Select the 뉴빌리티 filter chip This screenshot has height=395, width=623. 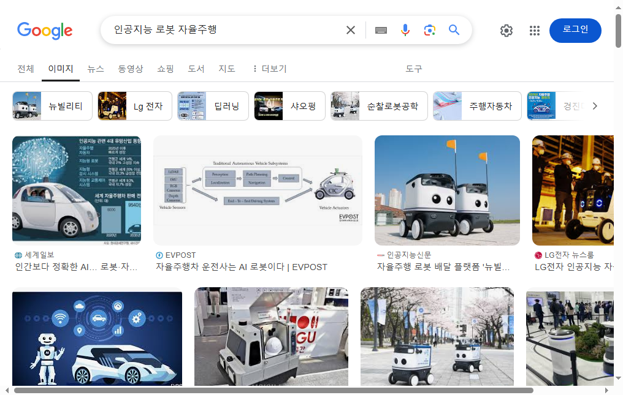click(x=53, y=106)
